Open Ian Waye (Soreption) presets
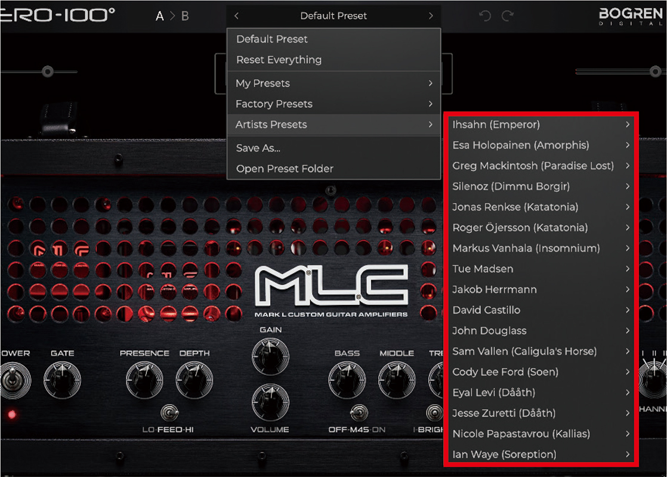 click(541, 454)
